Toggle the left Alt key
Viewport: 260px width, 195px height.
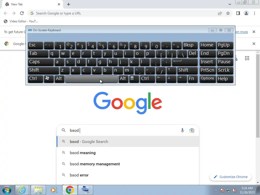pyautogui.click(x=59, y=79)
